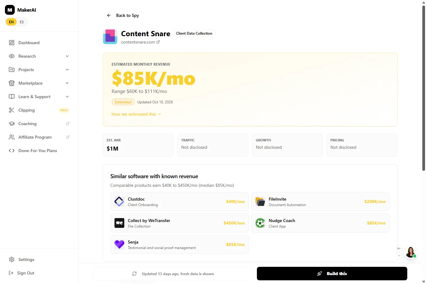Click the Affiliate Program people icon
The height and width of the screenshot is (284, 426).
coord(12,137)
